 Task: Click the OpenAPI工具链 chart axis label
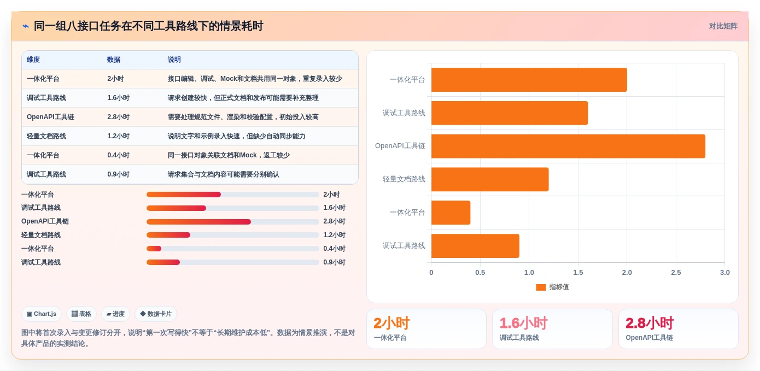(400, 146)
